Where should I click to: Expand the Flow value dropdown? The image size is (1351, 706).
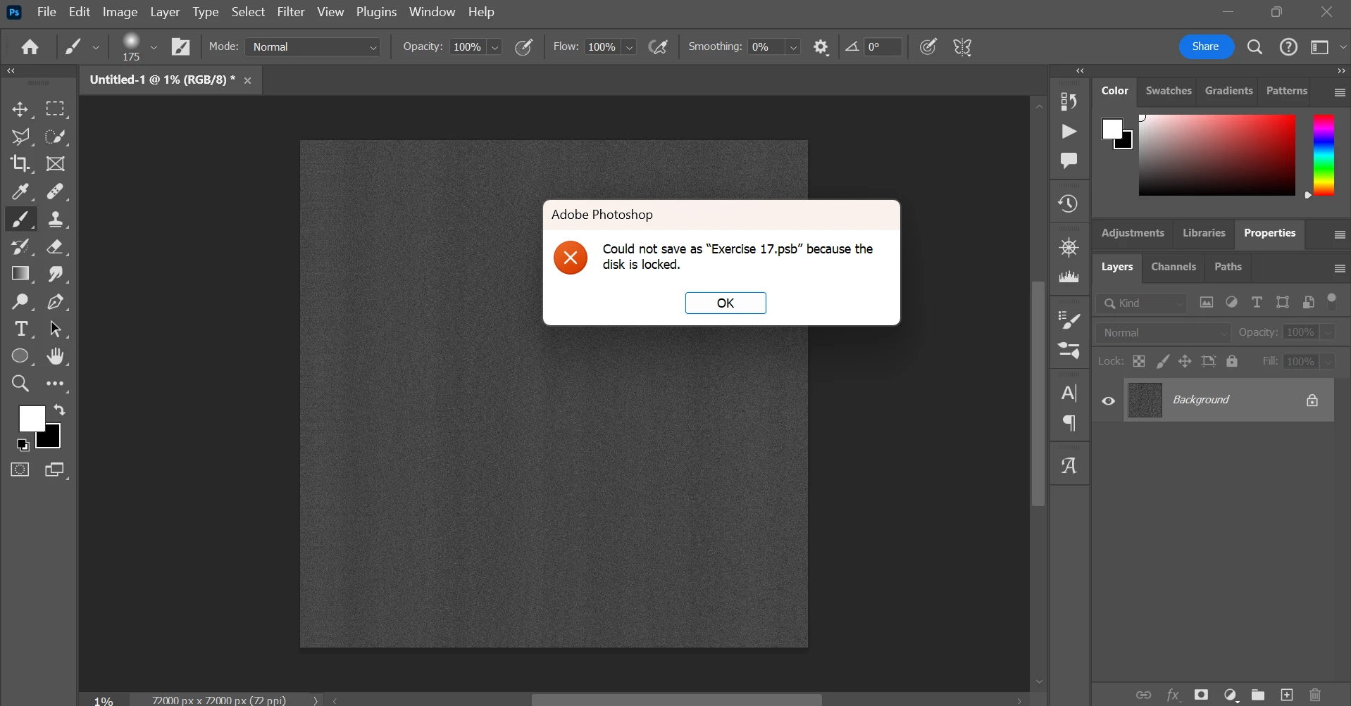click(630, 47)
